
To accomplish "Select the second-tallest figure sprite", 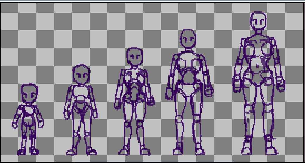I will point(189,92).
